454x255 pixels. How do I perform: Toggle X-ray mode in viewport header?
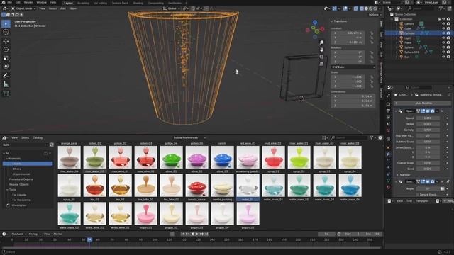(355, 8)
